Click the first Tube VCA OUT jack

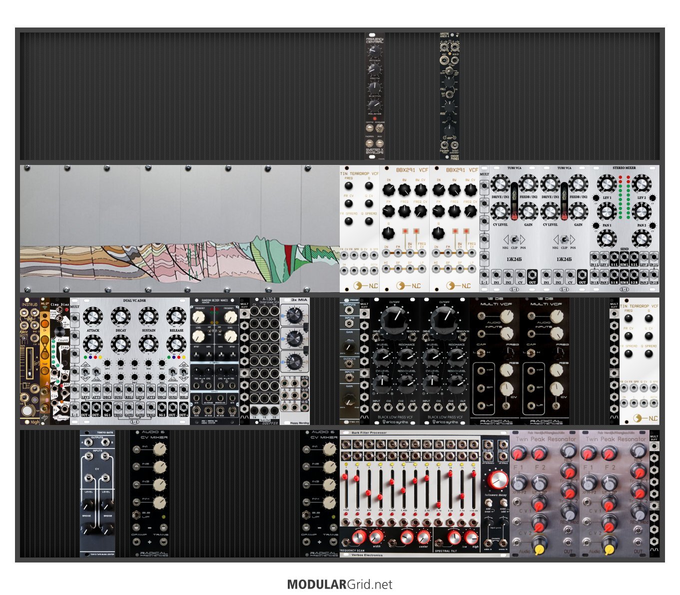(x=533, y=275)
